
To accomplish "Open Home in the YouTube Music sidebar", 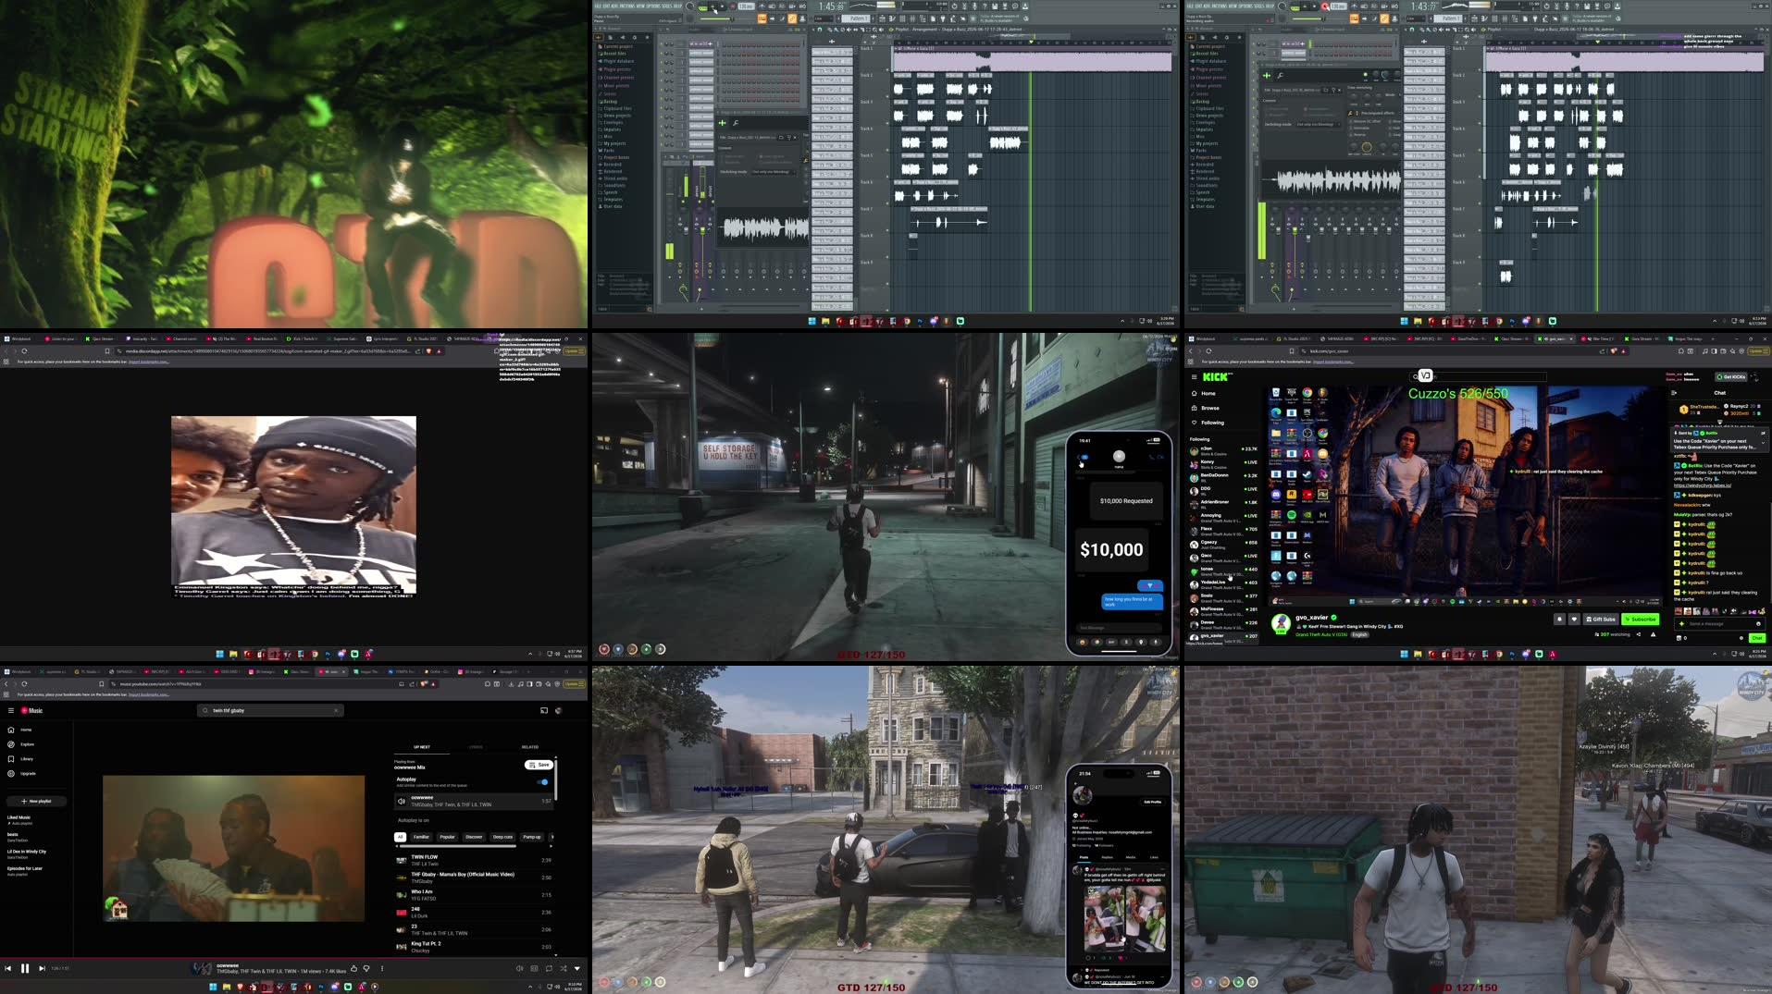I will 19,730.
